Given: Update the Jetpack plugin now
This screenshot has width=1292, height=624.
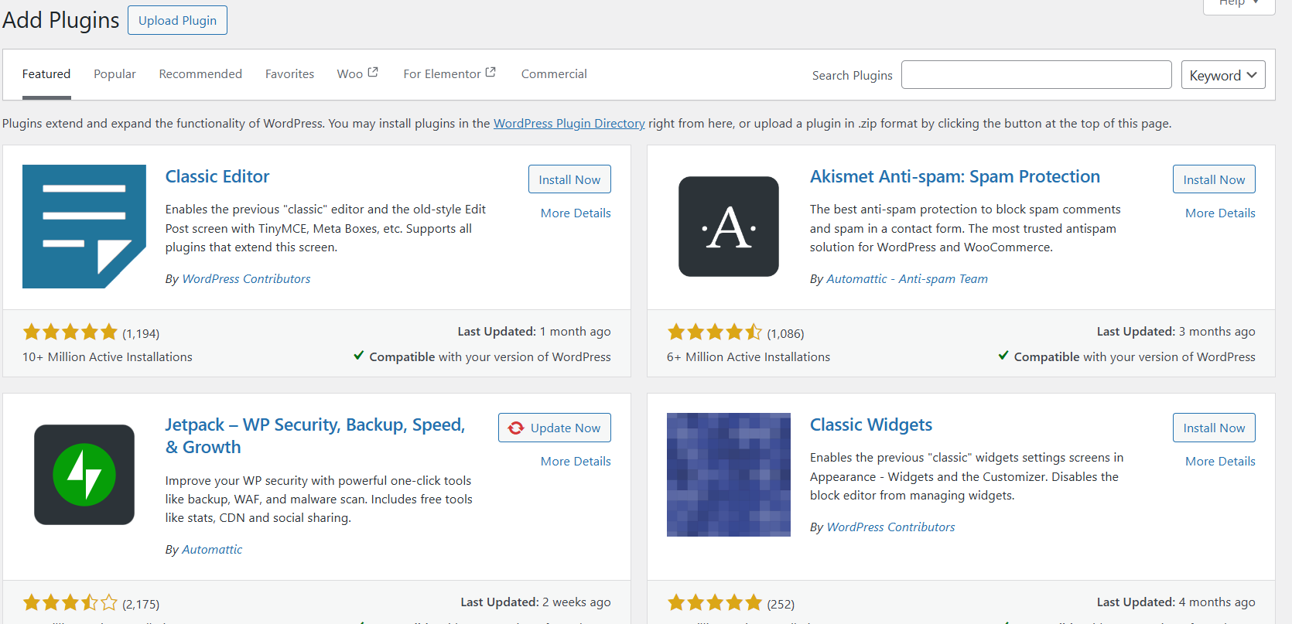Looking at the screenshot, I should [x=555, y=428].
